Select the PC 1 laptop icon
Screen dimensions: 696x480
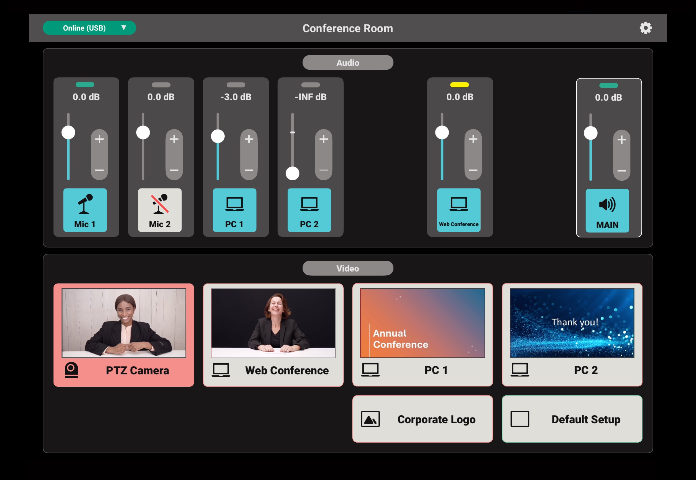pyautogui.click(x=234, y=211)
